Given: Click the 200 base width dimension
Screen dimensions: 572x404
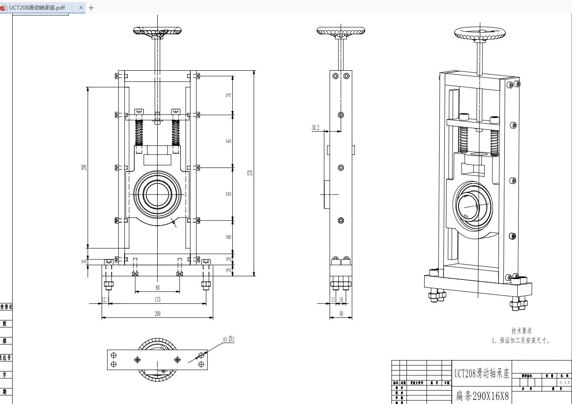Looking at the screenshot, I should 157,314.
